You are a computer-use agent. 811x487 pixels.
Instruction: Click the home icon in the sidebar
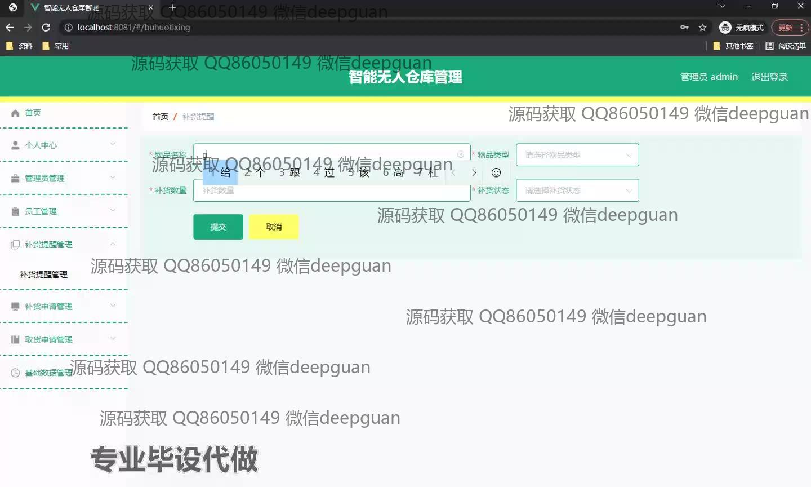point(15,113)
